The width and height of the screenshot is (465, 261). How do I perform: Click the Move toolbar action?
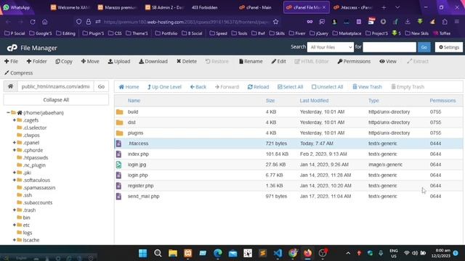pos(90,61)
